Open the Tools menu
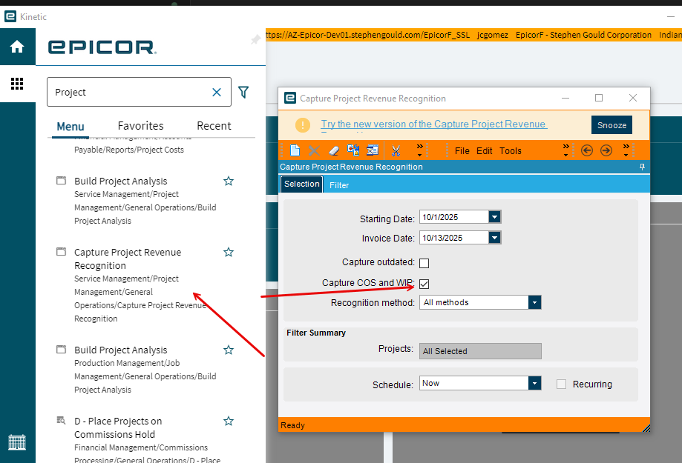 510,150
